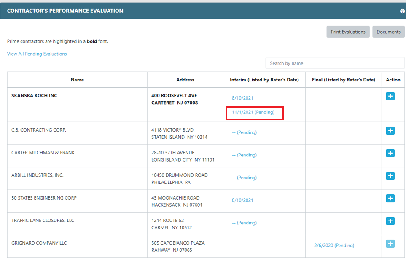The height and width of the screenshot is (259, 406).
Task: Click the Action column header
Action: [x=393, y=80]
